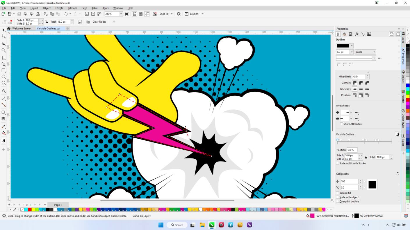Activate the Zoom tool

click(x=4, y=50)
